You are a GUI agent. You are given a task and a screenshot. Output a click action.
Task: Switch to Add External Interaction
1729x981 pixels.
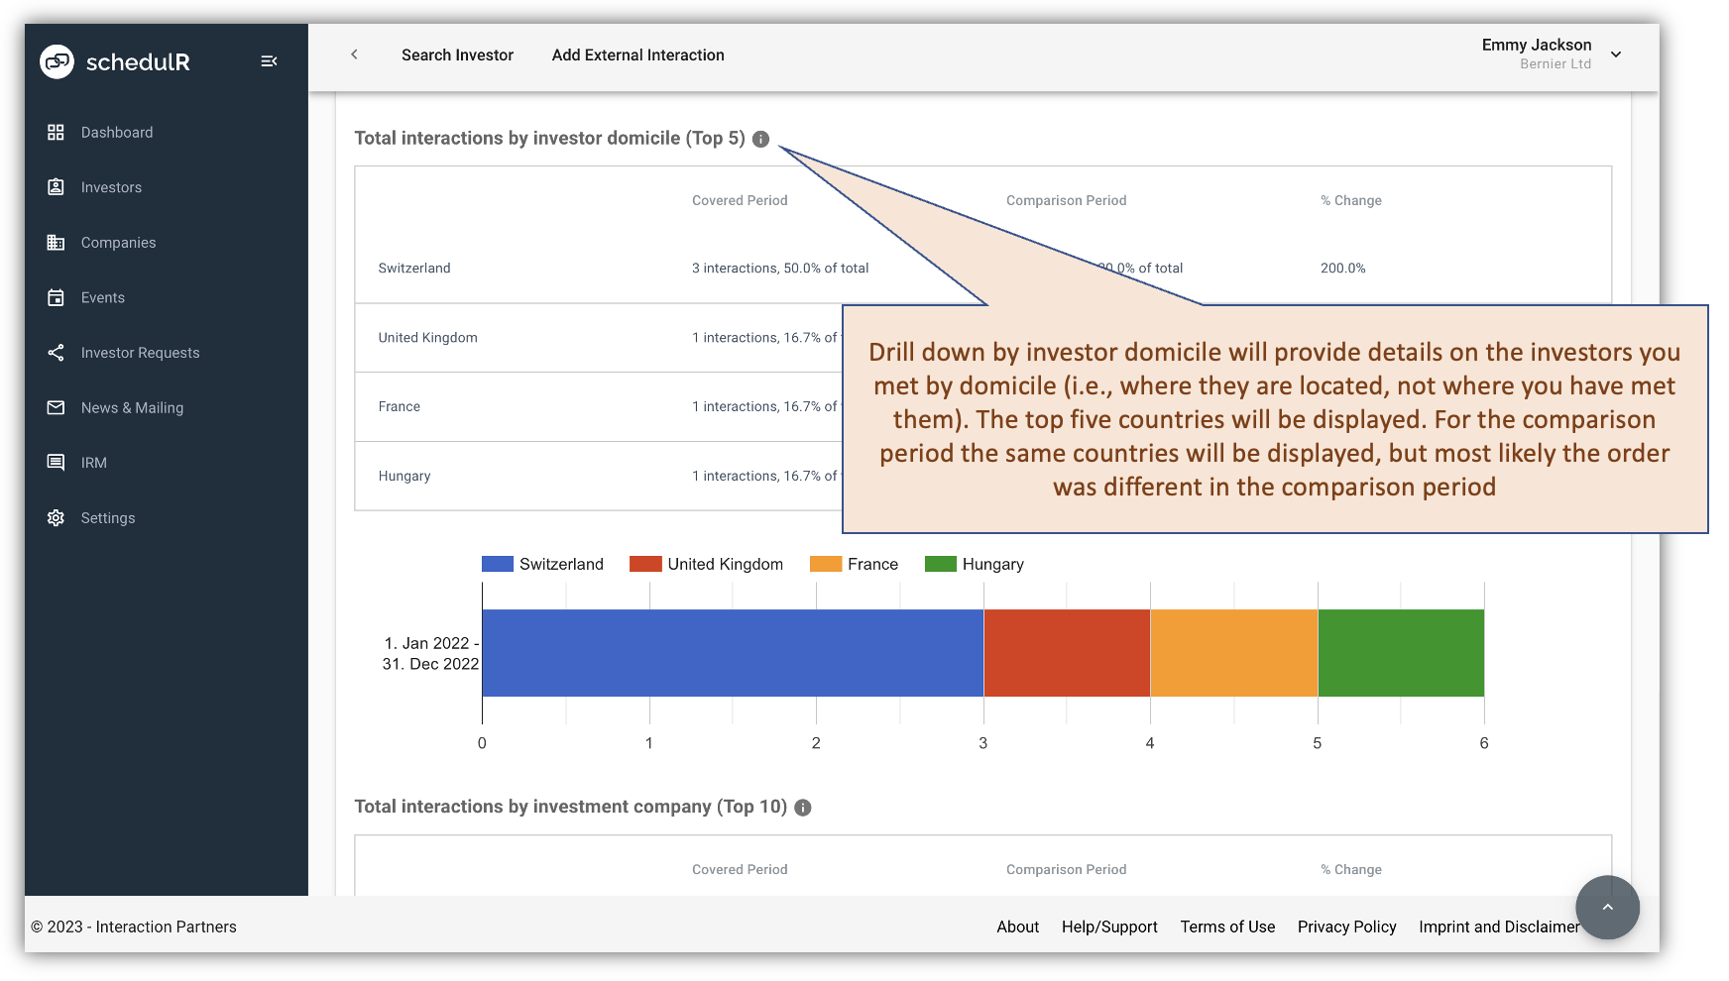click(637, 54)
